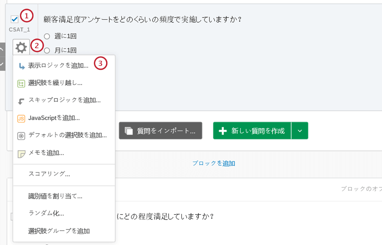Click the ブロックを追加 link
The image size is (382, 245).
point(214,163)
